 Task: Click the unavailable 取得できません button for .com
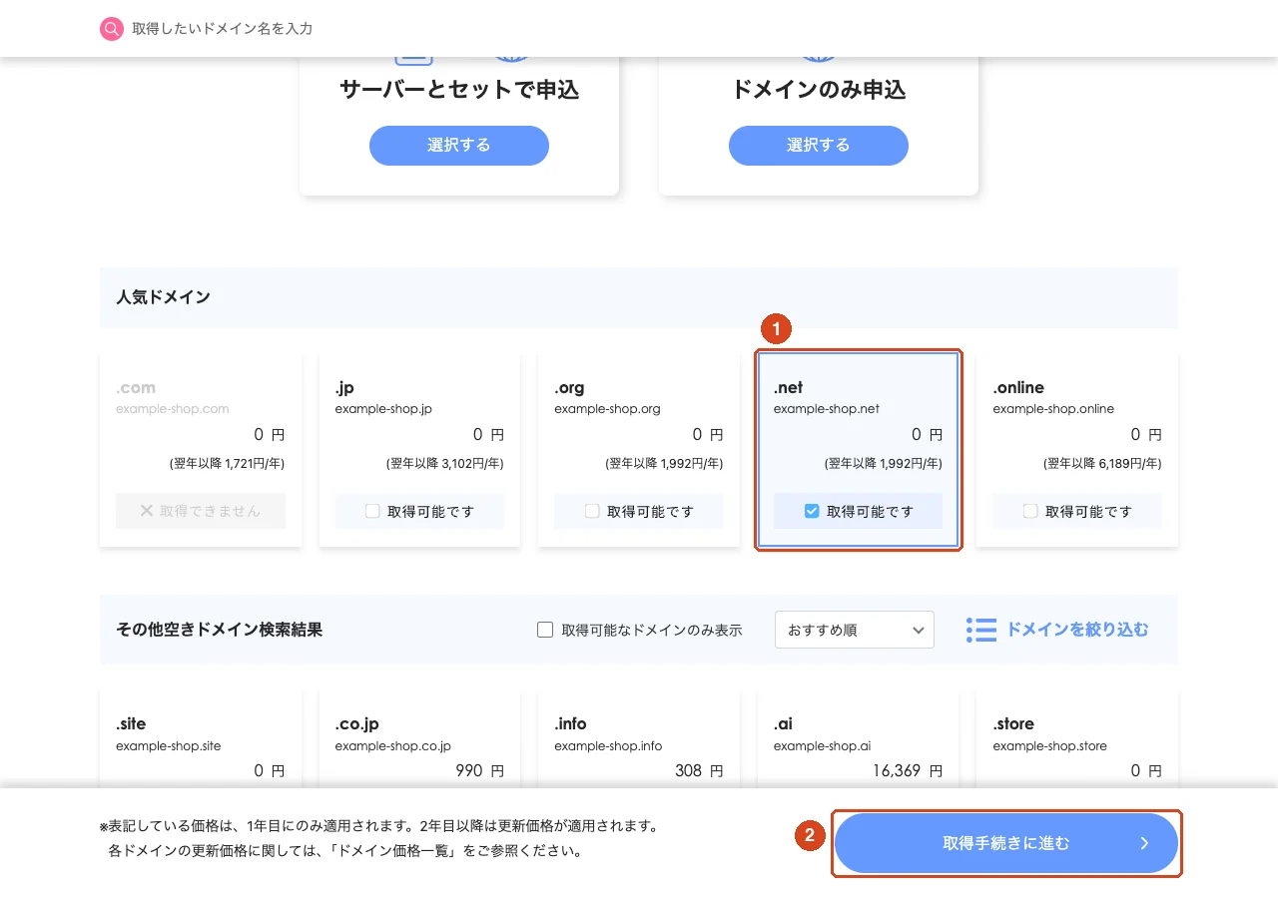[201, 511]
